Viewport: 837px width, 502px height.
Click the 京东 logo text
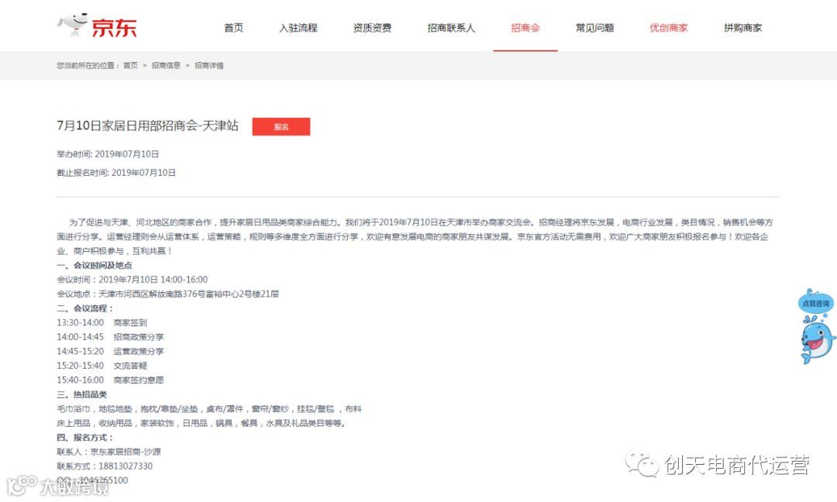(114, 28)
